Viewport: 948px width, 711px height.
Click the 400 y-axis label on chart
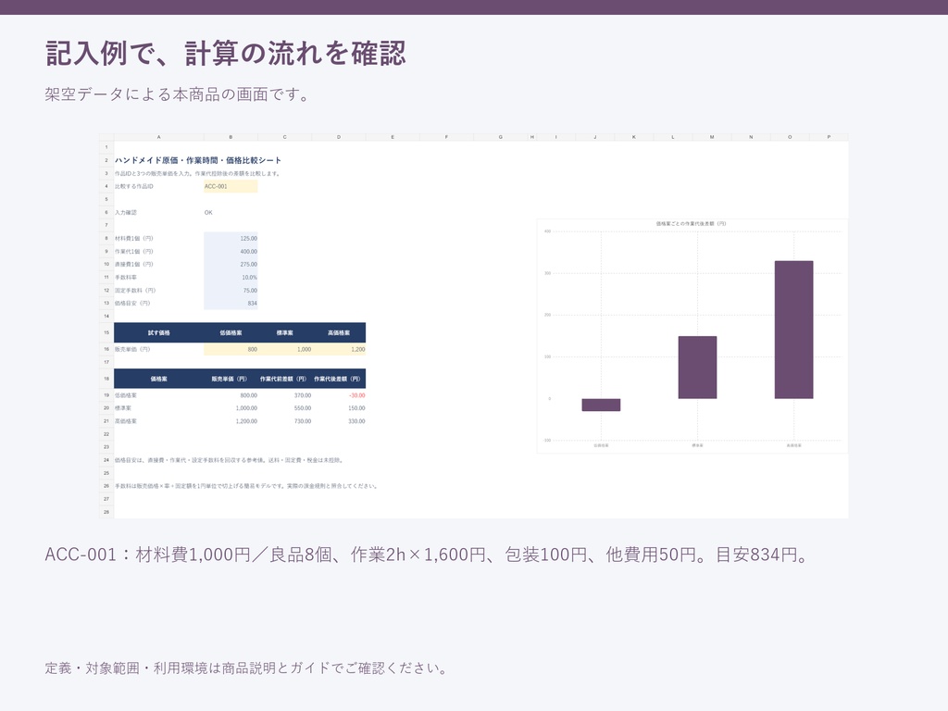coord(548,231)
